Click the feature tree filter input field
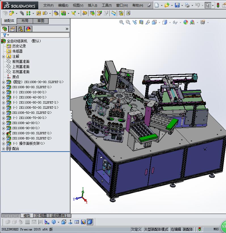Image resolution: width=226 pixels, height=233 pixels. pos(39,35)
